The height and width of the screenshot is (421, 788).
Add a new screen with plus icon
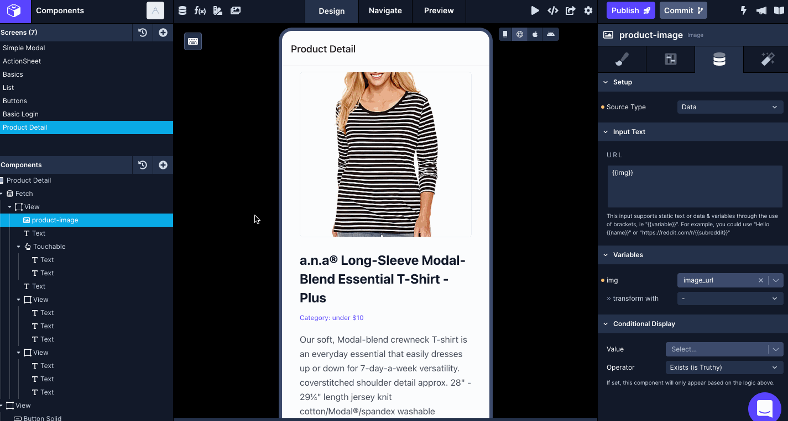tap(163, 33)
